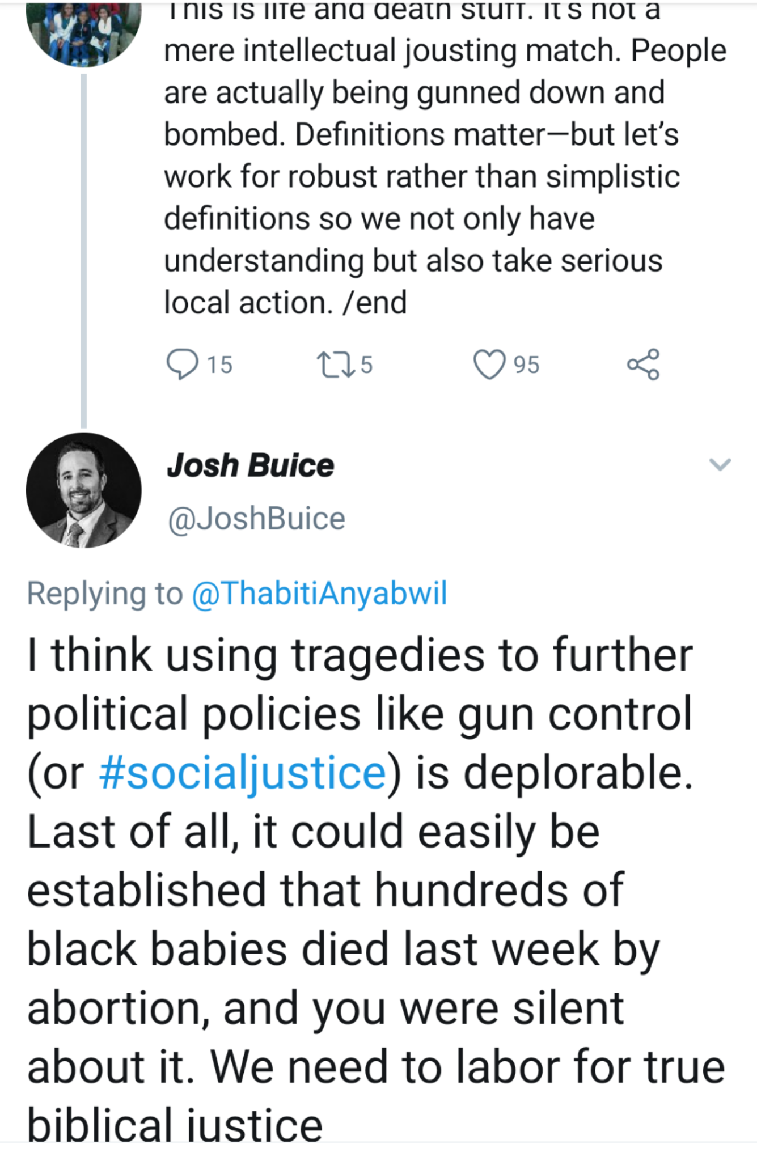Like the tweet with heart icon

(489, 364)
